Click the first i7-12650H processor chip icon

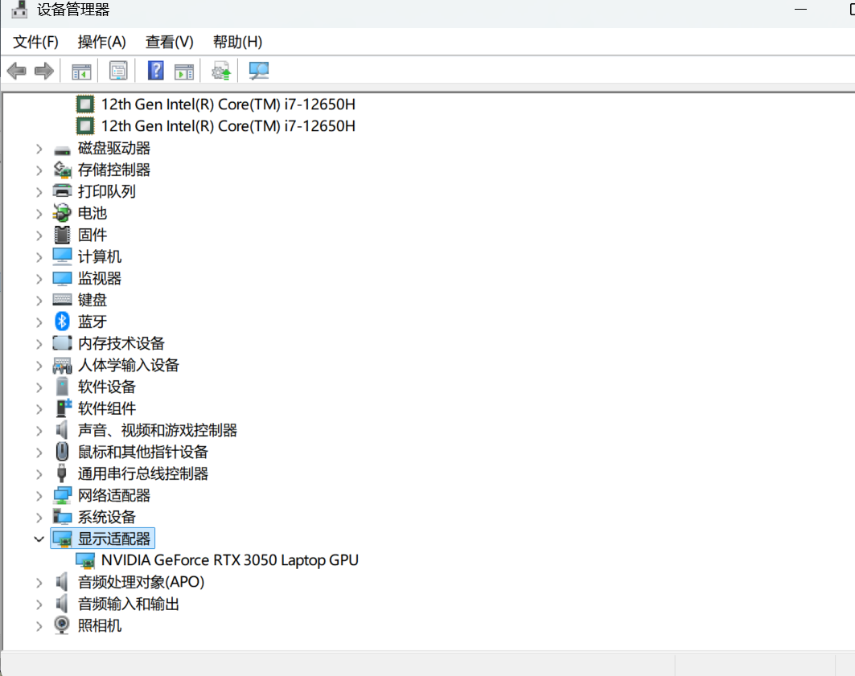[x=85, y=104]
